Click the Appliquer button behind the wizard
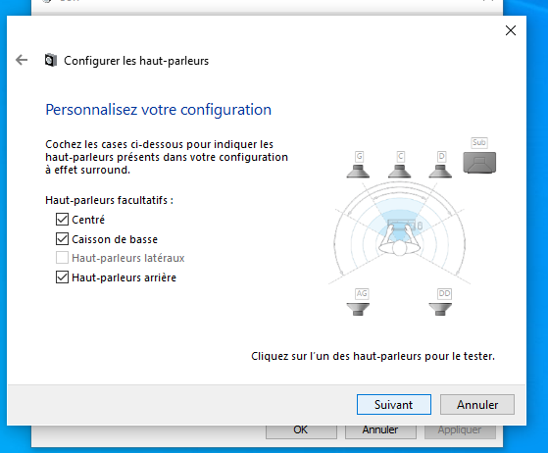 [x=460, y=430]
